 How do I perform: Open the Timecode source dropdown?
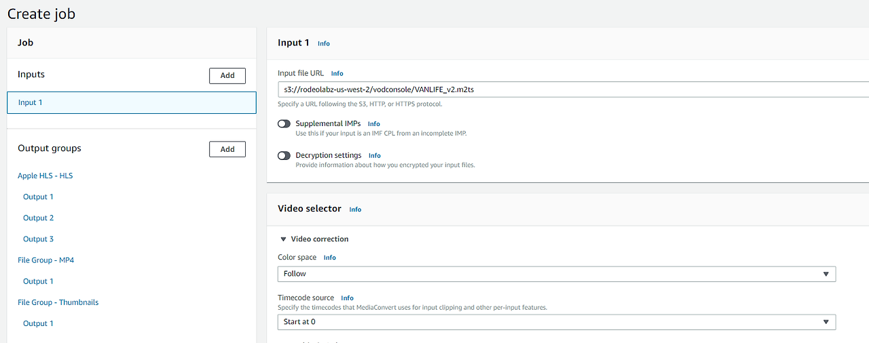[556, 322]
